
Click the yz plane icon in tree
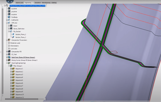click(x=9, y=11)
